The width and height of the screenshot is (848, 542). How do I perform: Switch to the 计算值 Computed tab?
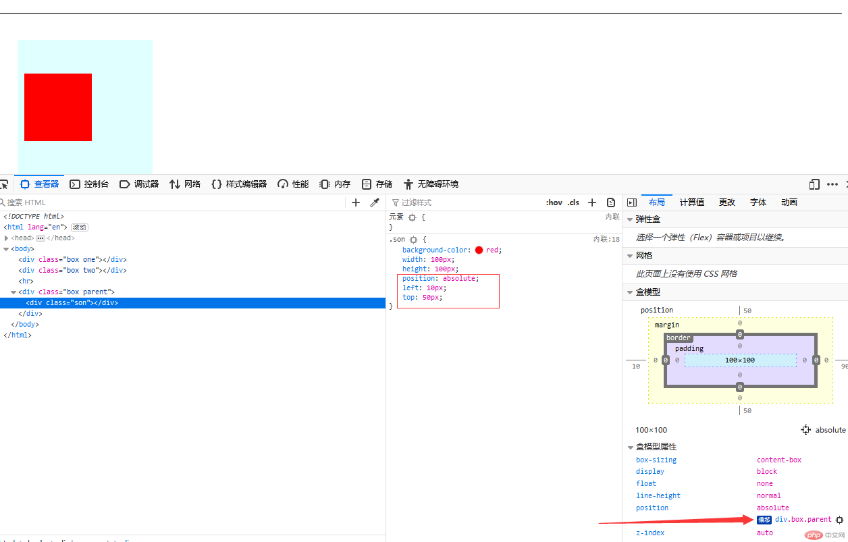pos(692,202)
